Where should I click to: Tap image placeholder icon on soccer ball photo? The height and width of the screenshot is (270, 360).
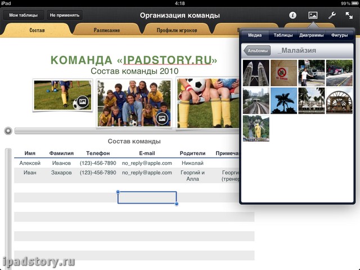[x=83, y=101]
